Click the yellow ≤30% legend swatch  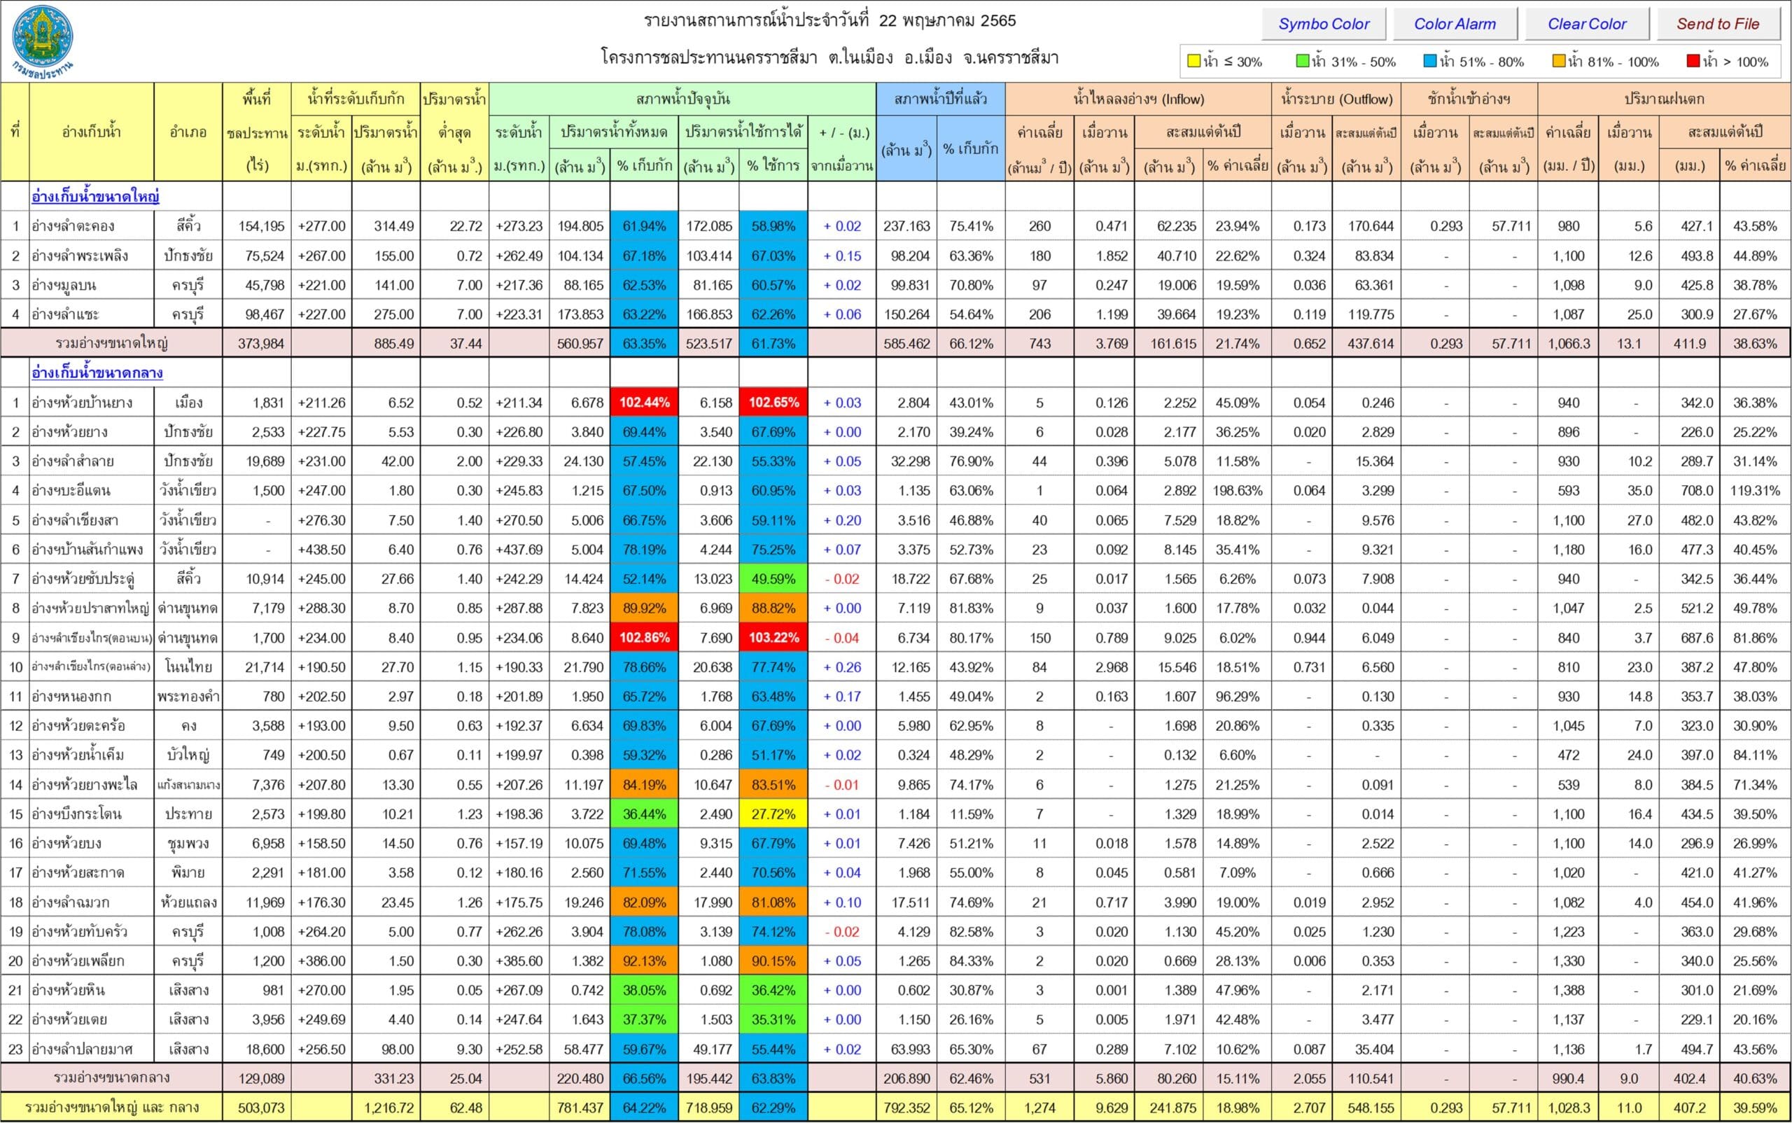1193,62
